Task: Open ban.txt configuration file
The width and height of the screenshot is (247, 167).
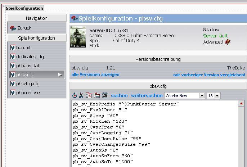Action: [23, 48]
